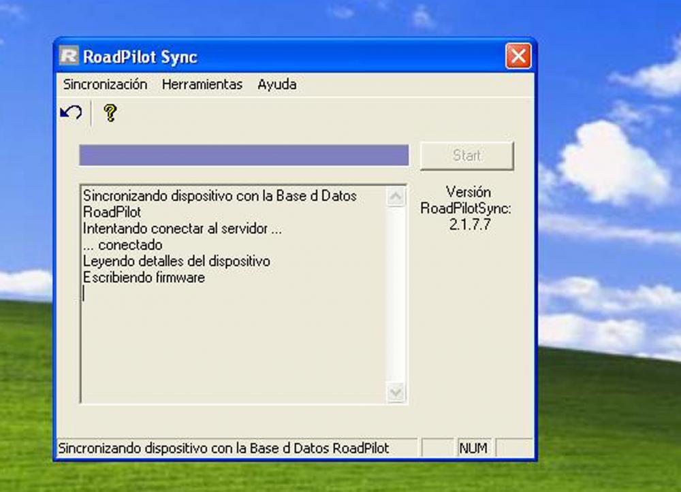Click the 'Escribiendo firmware' log line
The height and width of the screenshot is (492, 681).
(144, 278)
